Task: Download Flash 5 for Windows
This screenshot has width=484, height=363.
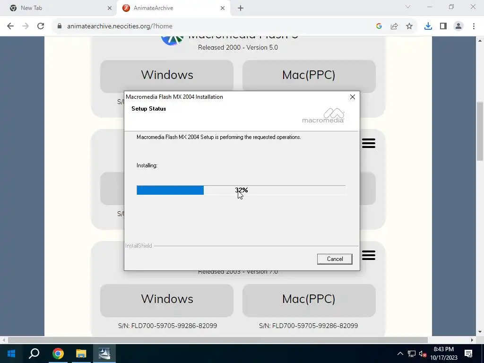Action: pyautogui.click(x=167, y=76)
